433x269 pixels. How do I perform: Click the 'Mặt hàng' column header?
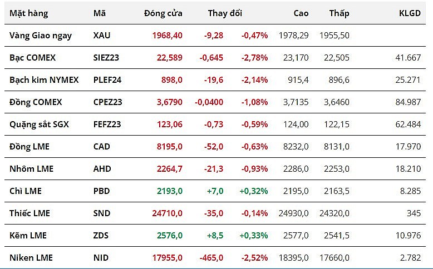(29, 13)
